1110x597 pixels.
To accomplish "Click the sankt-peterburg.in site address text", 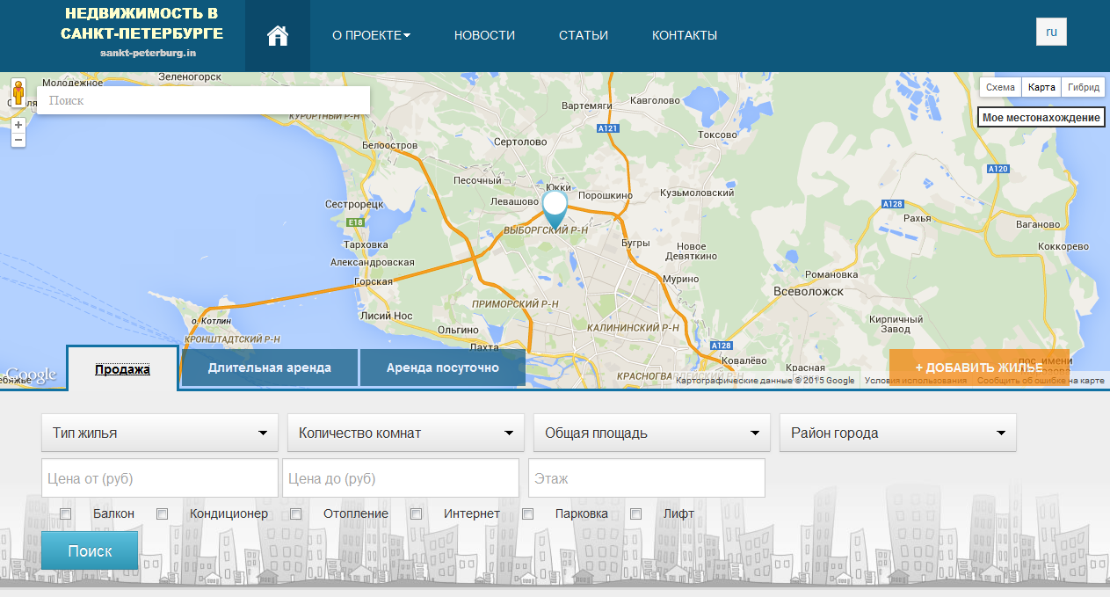I will point(148,53).
